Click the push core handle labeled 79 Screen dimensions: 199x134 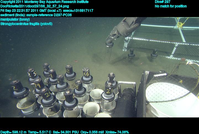click(x=39, y=84)
